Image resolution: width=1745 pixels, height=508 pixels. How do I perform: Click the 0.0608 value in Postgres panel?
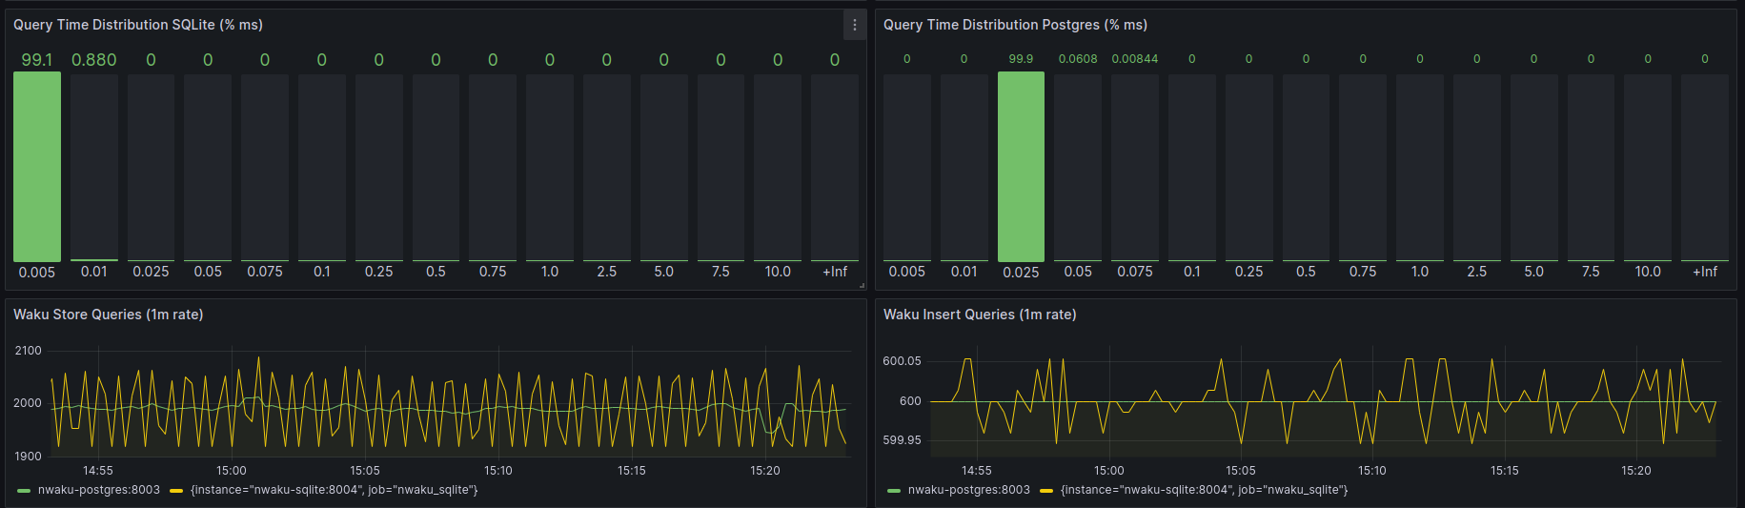(1078, 59)
